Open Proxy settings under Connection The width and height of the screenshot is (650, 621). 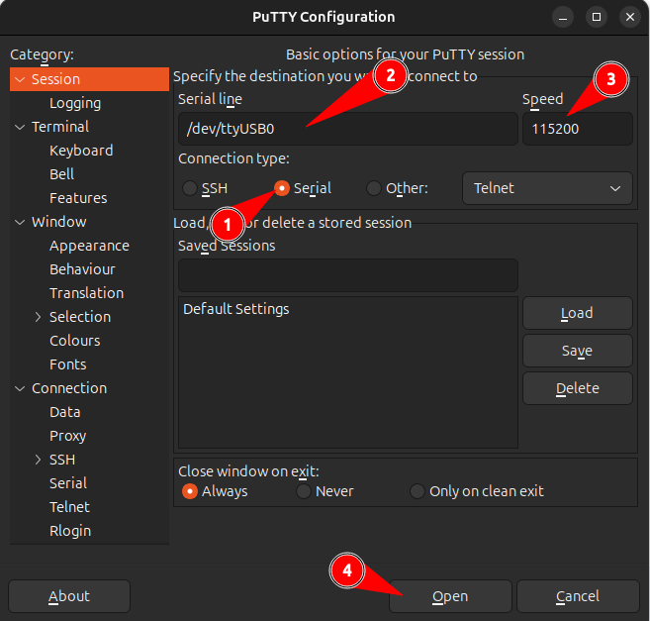tap(68, 436)
